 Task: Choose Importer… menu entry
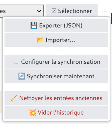56,40
